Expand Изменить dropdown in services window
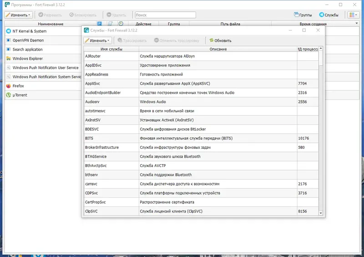The image size is (364, 257). pyautogui.click(x=98, y=40)
